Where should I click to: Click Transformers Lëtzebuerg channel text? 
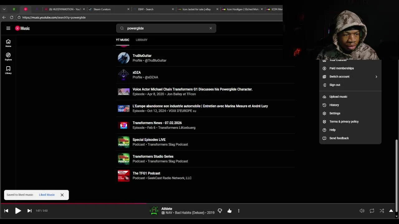(x=177, y=128)
